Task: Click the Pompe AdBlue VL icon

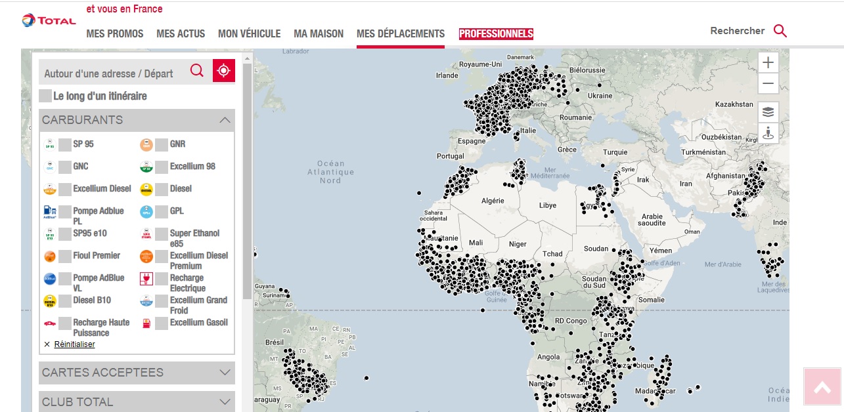Action: pyautogui.click(x=49, y=278)
